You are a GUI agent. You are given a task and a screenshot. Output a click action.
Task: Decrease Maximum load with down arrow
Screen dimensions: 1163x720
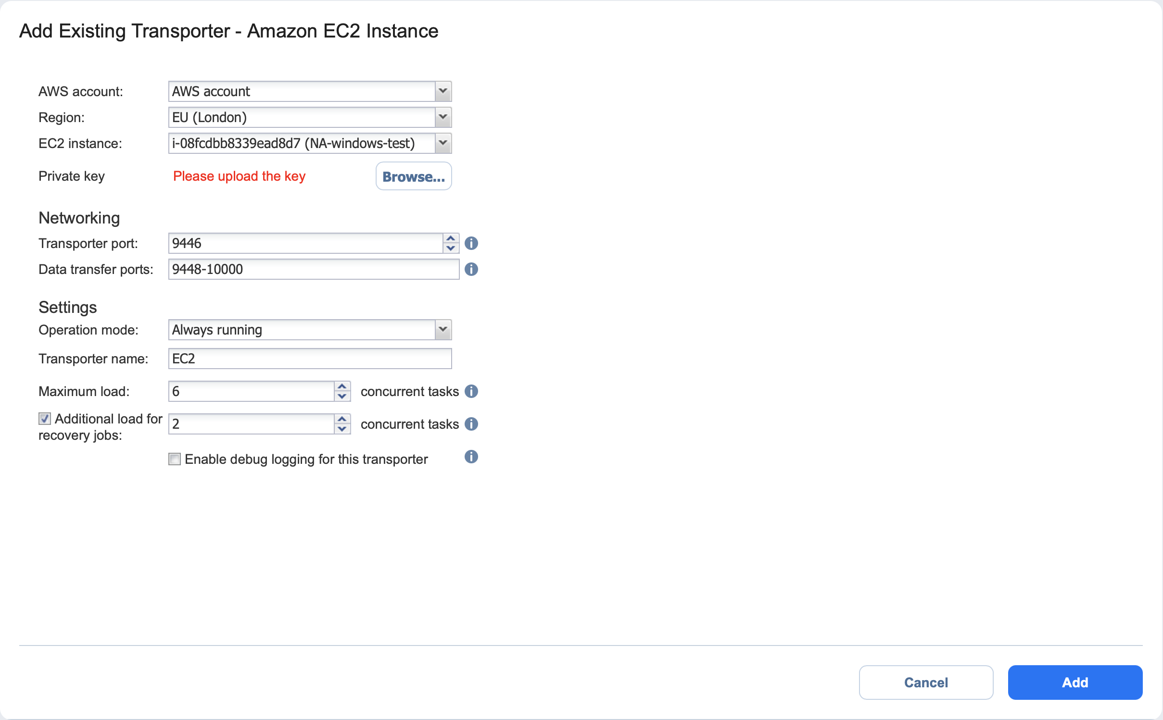(x=341, y=397)
